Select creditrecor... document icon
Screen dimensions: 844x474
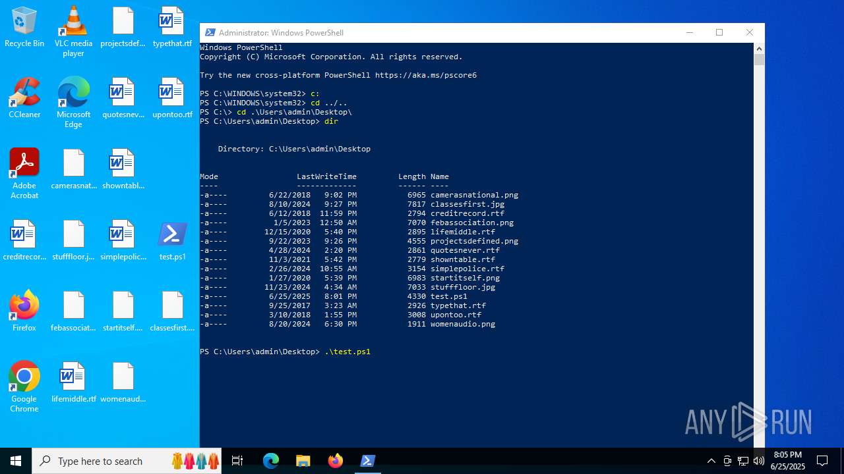(x=24, y=240)
